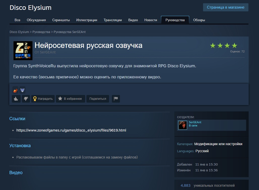Click the orange flame award icon
This screenshot has height=190, width=259.
click(x=15, y=90)
